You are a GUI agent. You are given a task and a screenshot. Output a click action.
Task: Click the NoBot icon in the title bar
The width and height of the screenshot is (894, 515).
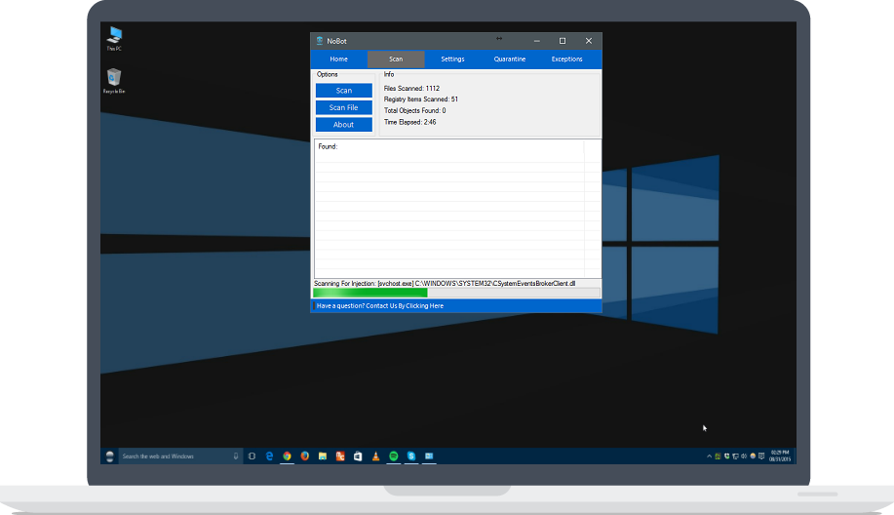click(320, 41)
